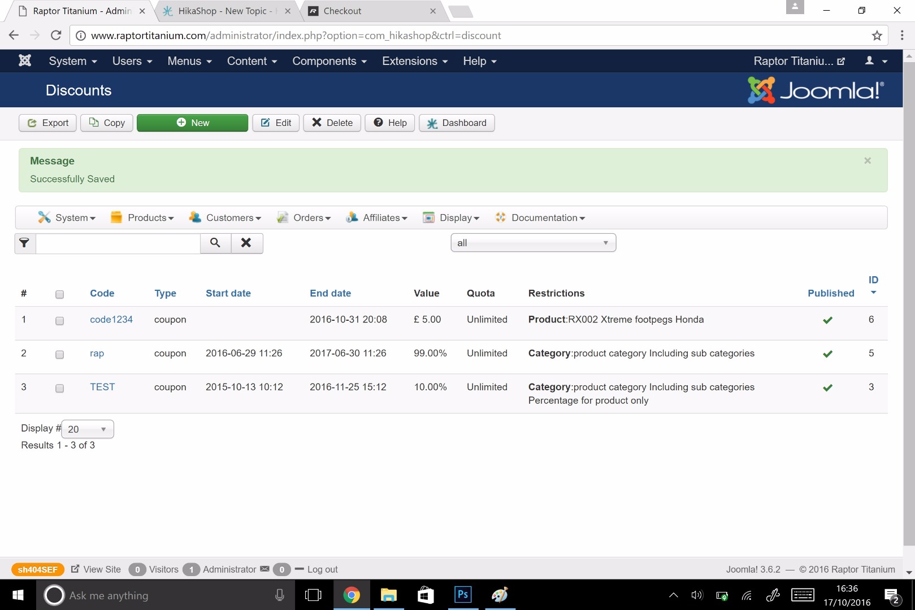915x610 pixels.
Task: Switch to the Checkout browser tab
Action: click(x=367, y=11)
